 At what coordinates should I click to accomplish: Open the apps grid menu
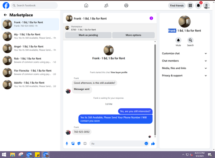point(190,6)
